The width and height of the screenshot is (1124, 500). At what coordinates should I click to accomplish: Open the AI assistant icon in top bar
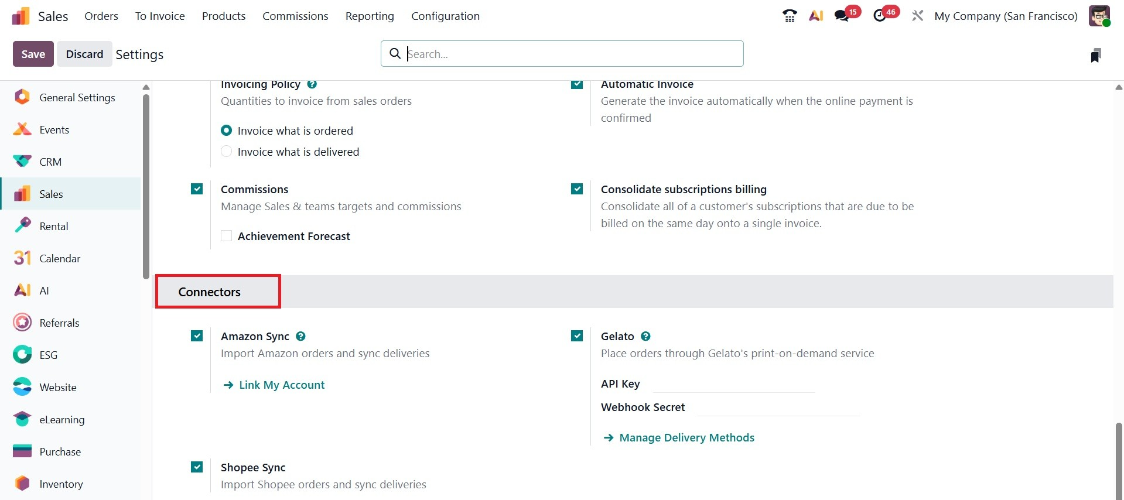(816, 16)
